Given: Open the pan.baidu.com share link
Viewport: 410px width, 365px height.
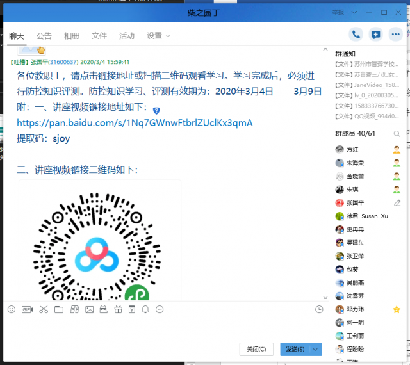Looking at the screenshot, I should point(135,122).
